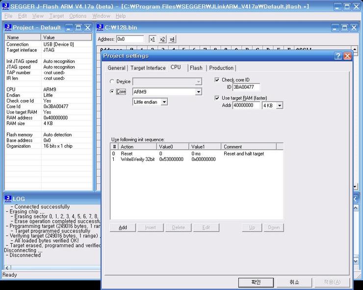Click the RAM address row
The image size is (363, 290).
pyautogui.click(x=49, y=118)
